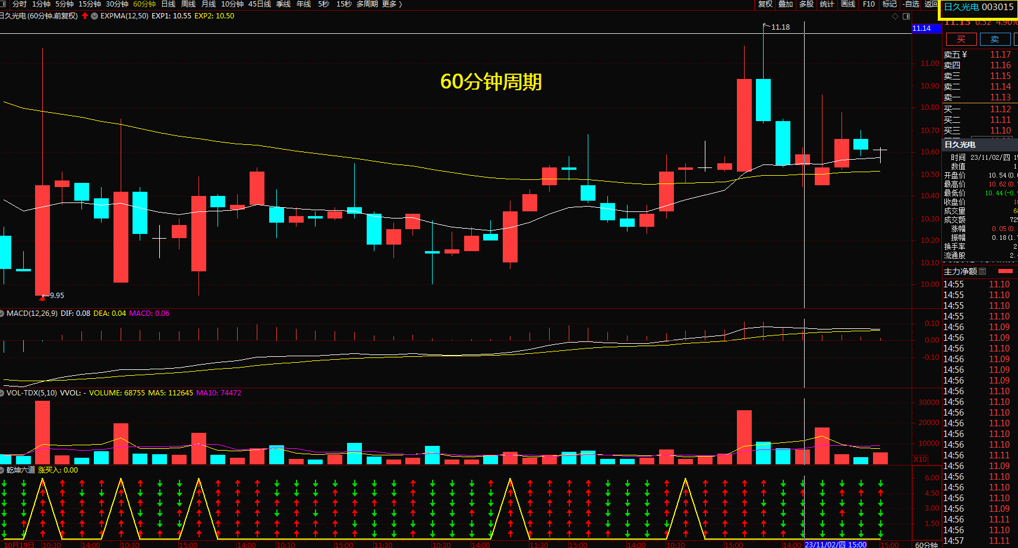1018x548 pixels.
Task: Click 乾坤六道 indicator label
Action: click(x=21, y=470)
